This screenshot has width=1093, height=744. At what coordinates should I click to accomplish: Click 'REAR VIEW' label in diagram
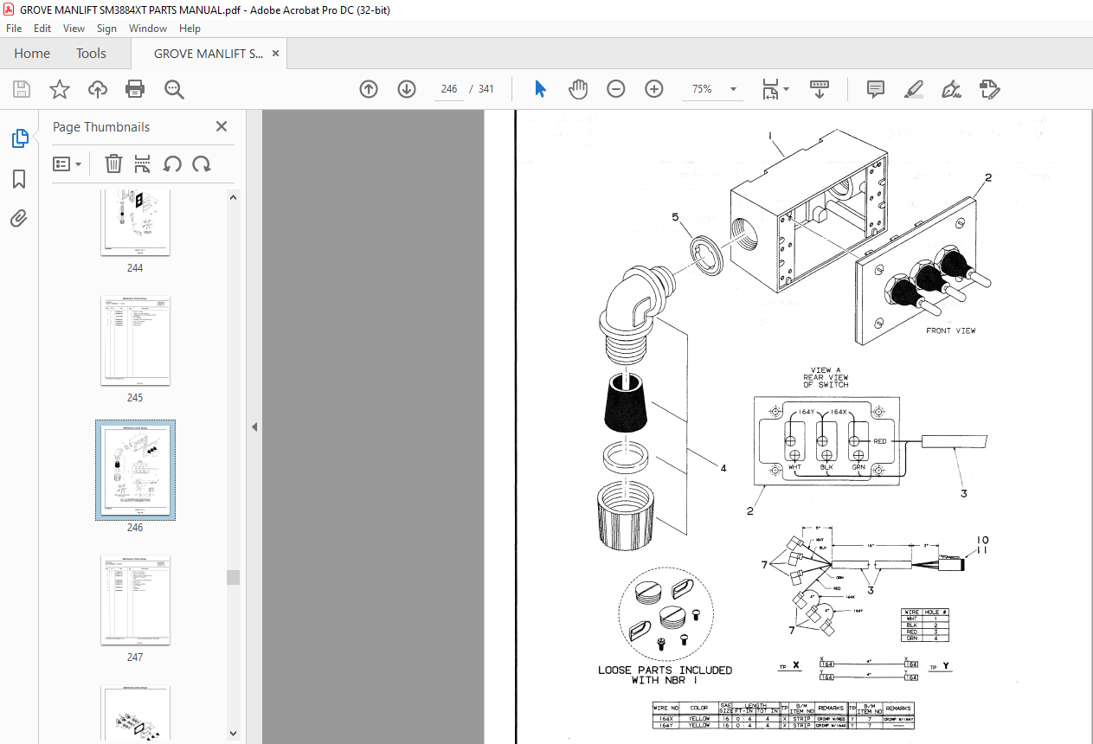point(826,377)
